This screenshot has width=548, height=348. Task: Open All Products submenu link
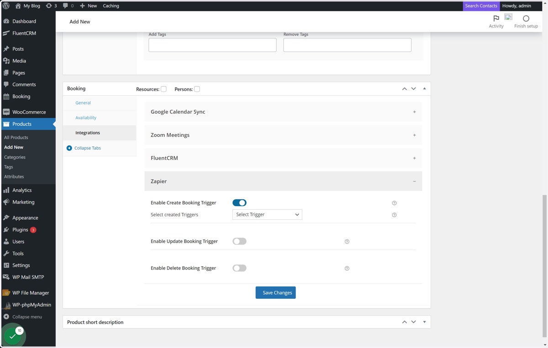(16, 137)
